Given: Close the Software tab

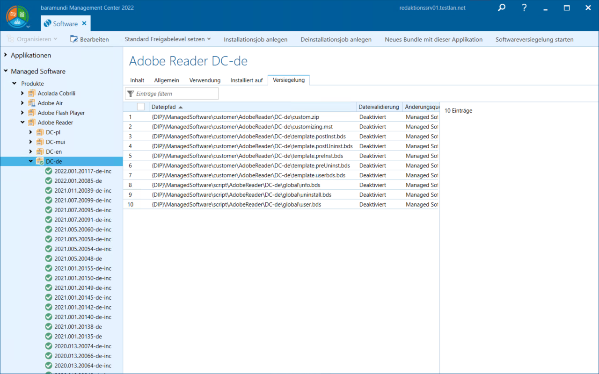Looking at the screenshot, I should [84, 23].
